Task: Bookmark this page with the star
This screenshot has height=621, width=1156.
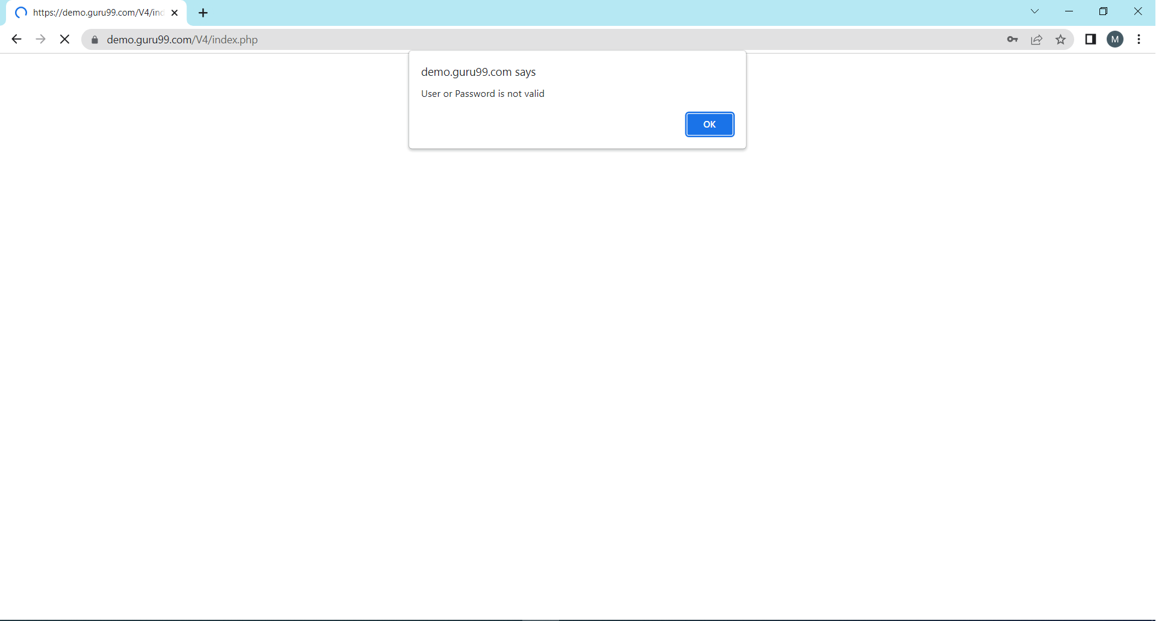Action: (x=1061, y=39)
